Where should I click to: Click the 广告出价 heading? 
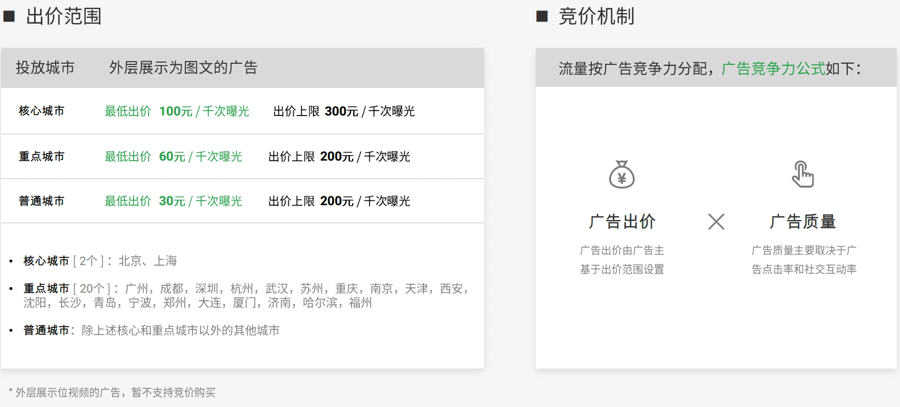[x=622, y=222]
